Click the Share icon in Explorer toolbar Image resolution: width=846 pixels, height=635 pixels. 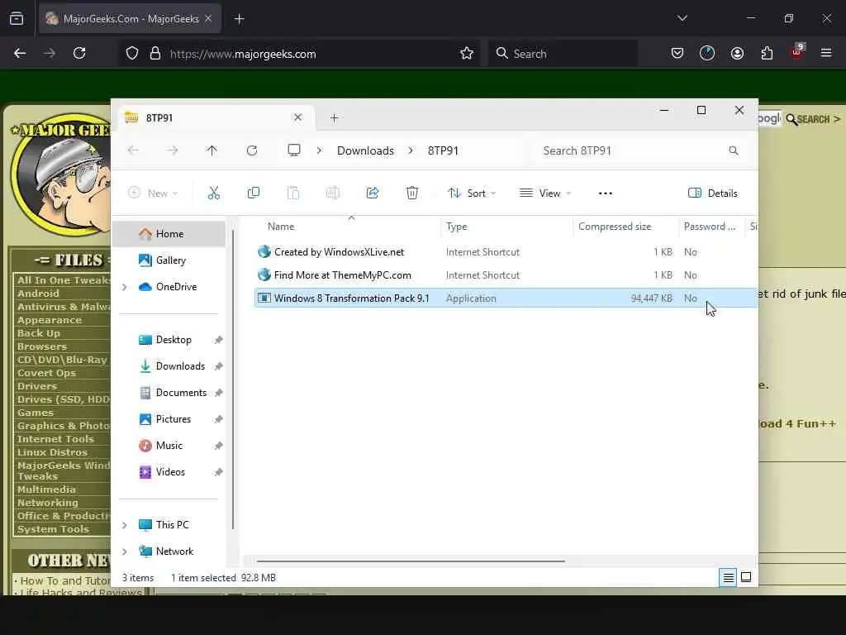click(x=373, y=193)
